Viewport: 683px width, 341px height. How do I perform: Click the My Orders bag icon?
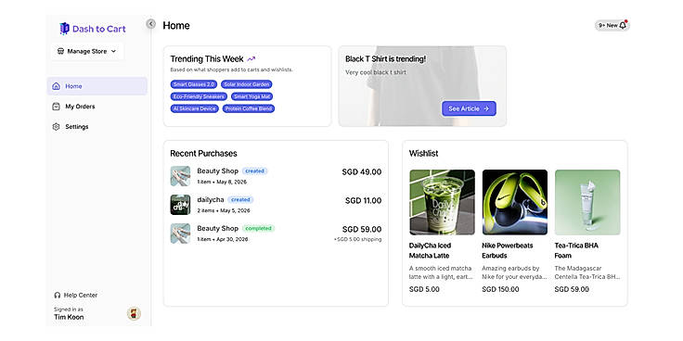point(56,107)
